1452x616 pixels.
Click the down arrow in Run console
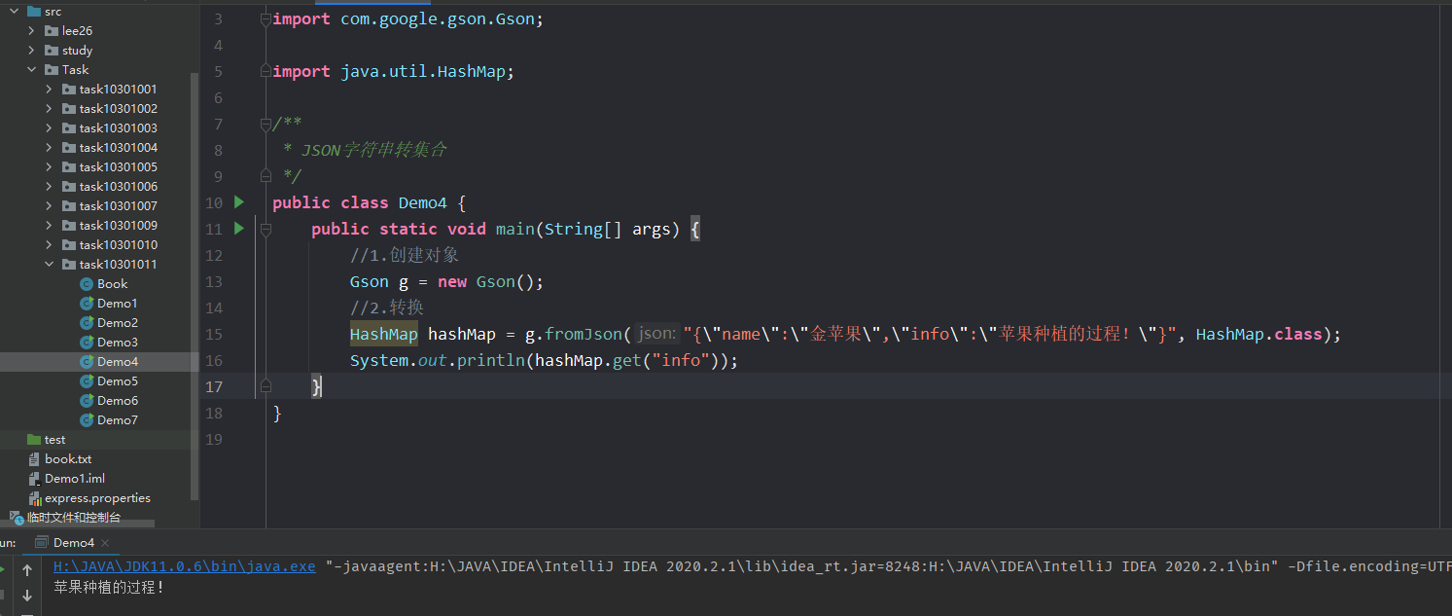click(27, 596)
